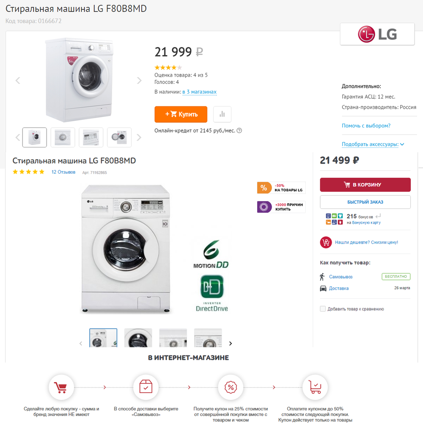Click the red price-match cart icon

coord(326,242)
